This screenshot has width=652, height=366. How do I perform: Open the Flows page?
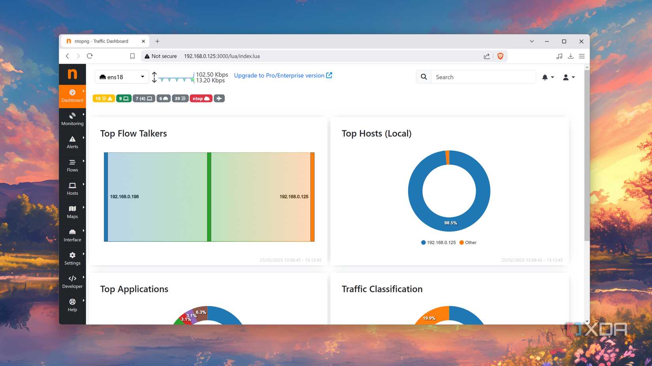[72, 166]
